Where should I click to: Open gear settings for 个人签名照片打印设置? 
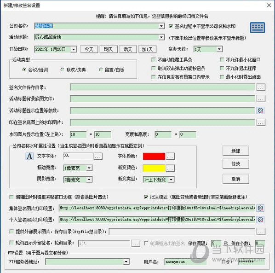click(260, 220)
